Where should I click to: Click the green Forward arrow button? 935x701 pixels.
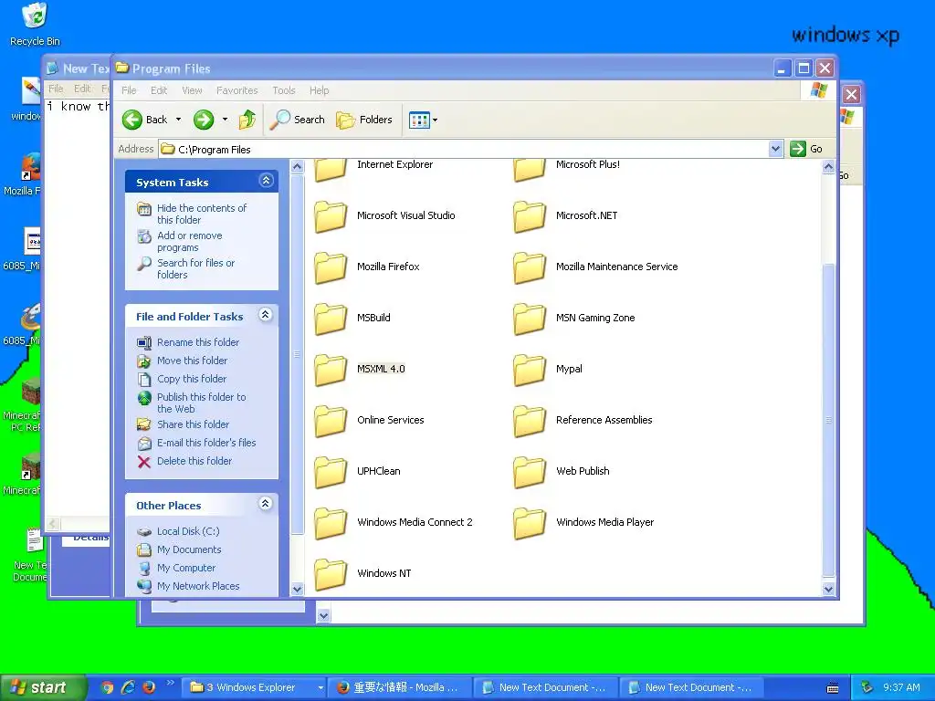204,120
